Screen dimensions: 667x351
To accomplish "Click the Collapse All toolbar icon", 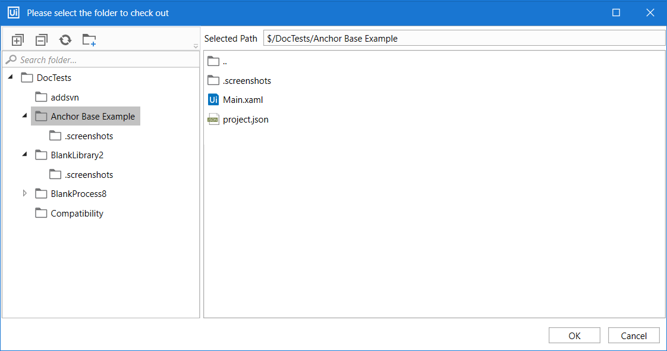I will point(41,40).
